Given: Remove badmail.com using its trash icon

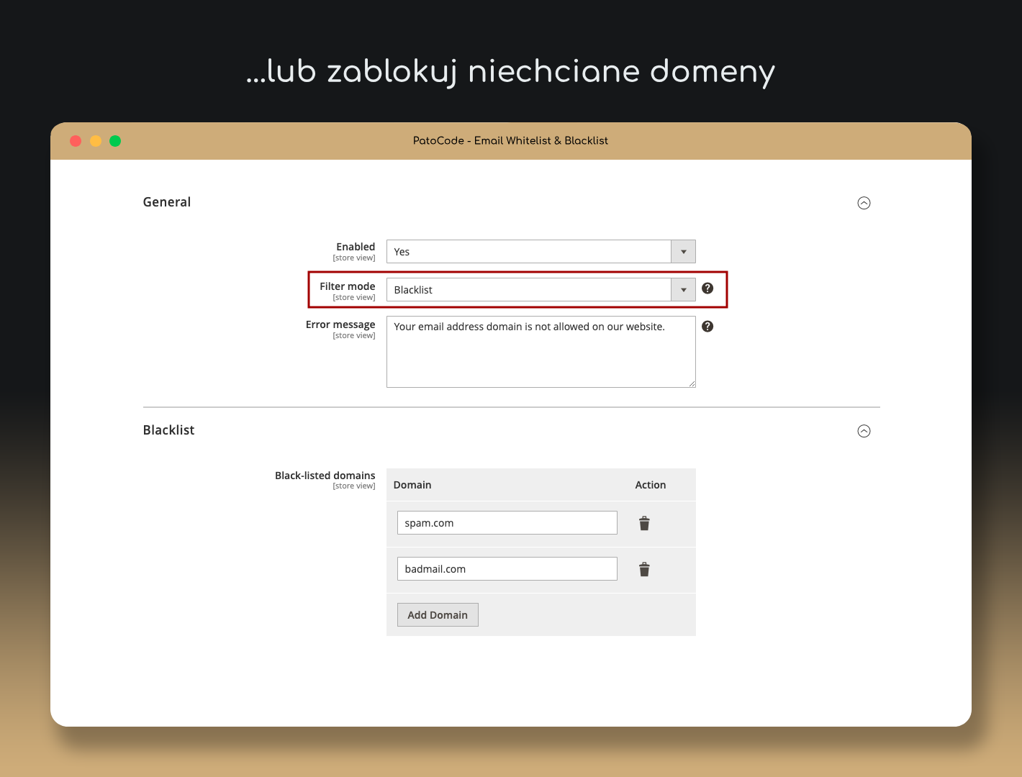Looking at the screenshot, I should 644,569.
